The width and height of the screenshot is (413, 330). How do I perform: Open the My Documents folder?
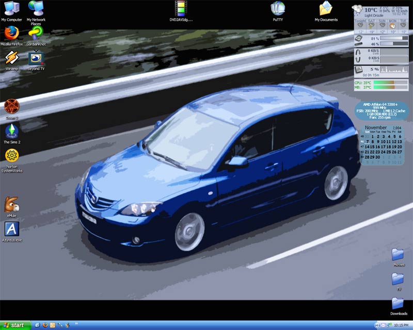(326, 9)
